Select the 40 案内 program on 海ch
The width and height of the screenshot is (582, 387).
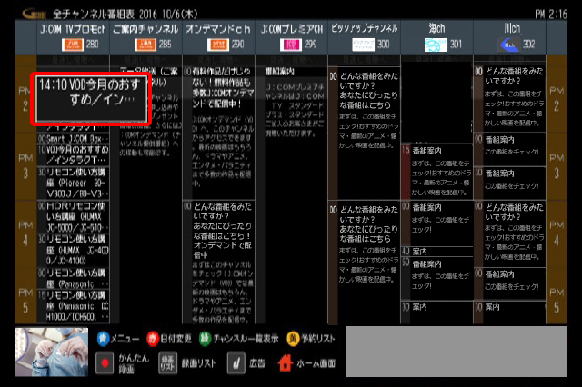click(436, 252)
